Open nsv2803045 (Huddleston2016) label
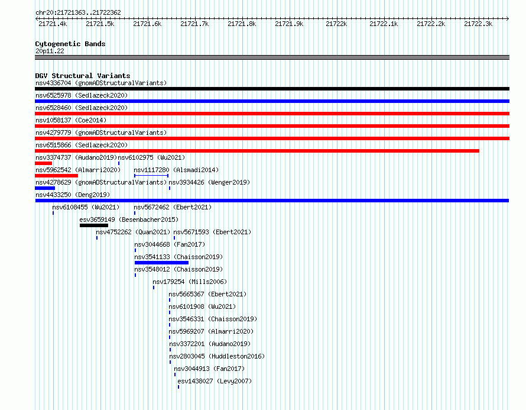Viewport: 526px width, 410px height. (x=217, y=356)
